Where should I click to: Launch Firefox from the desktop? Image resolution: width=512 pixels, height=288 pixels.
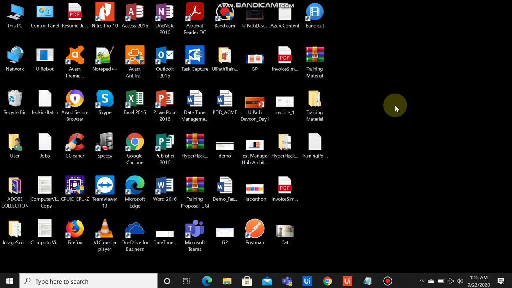point(75,233)
